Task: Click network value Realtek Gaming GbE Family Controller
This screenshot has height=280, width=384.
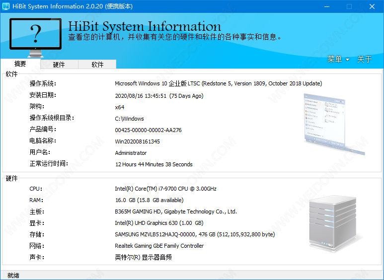Action: point(159,246)
